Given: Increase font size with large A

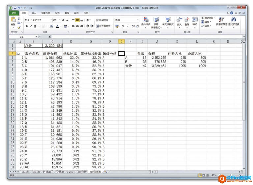Looking at the screenshot, I should 63,20.
